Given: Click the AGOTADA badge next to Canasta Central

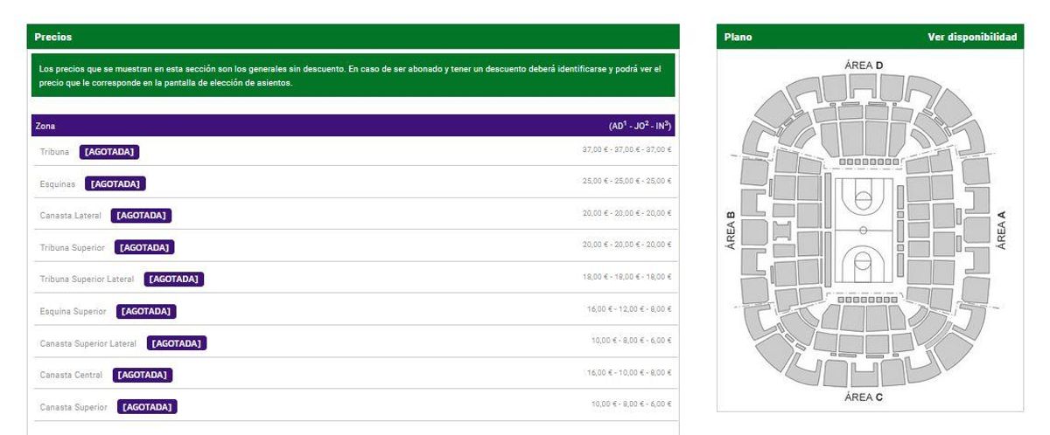Looking at the screenshot, I should point(143,375).
